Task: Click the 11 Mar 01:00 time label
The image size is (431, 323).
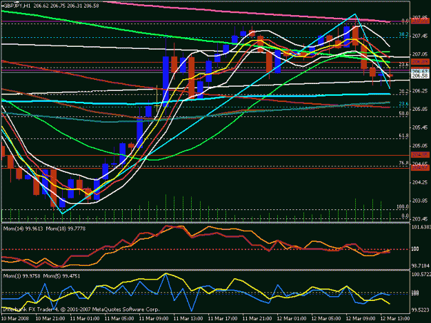Action: [x=85, y=319]
